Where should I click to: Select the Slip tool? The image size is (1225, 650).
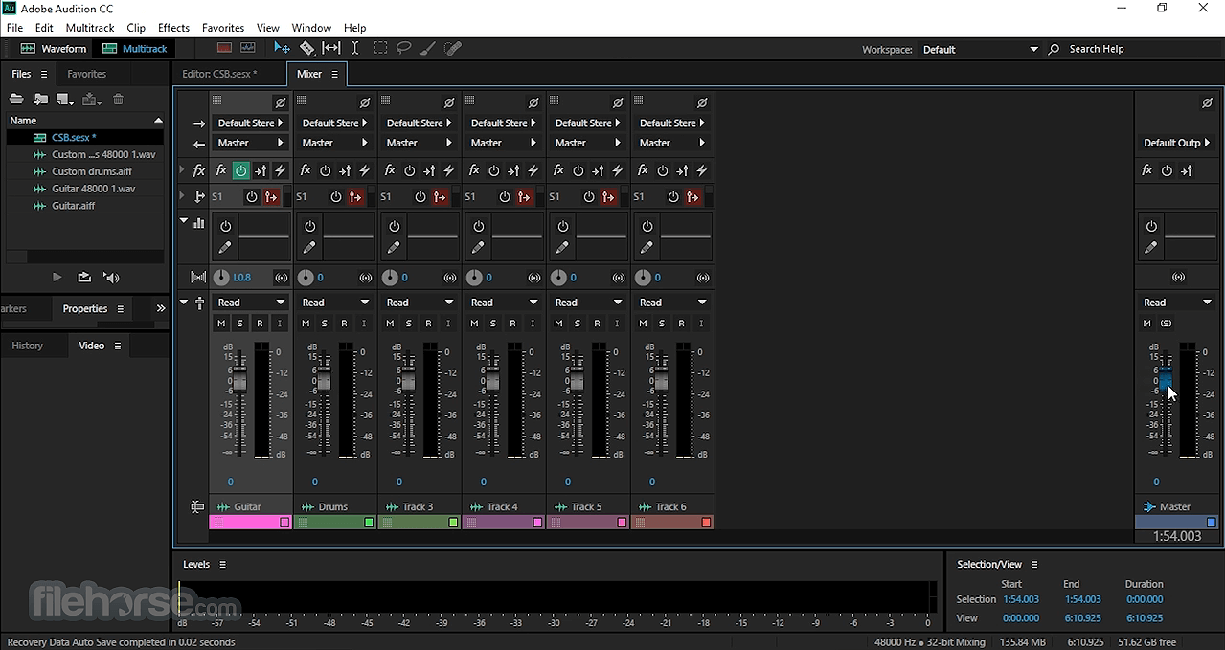tap(330, 48)
